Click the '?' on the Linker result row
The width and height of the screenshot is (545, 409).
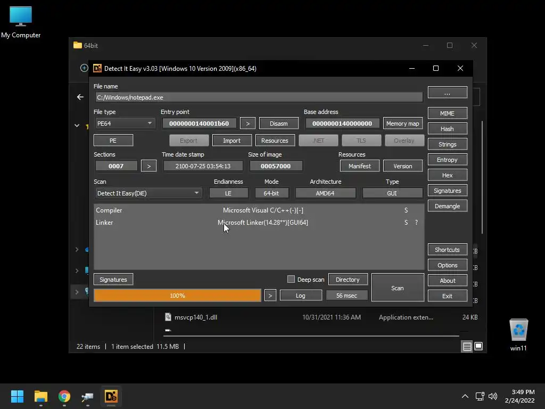[x=416, y=223]
